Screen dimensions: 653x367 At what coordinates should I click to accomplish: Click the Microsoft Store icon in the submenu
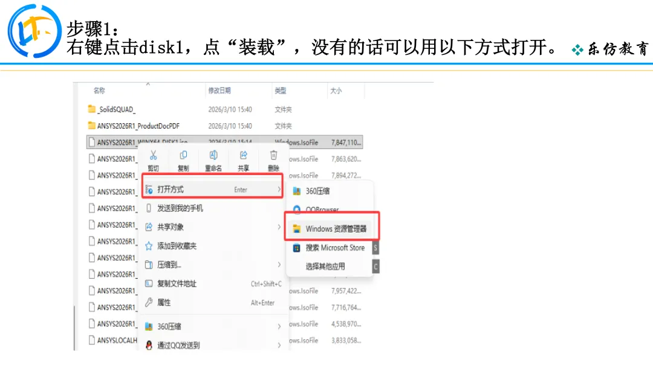[296, 248]
